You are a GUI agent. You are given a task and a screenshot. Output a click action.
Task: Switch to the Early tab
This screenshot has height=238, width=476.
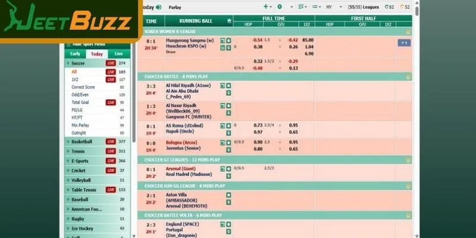[x=76, y=54]
